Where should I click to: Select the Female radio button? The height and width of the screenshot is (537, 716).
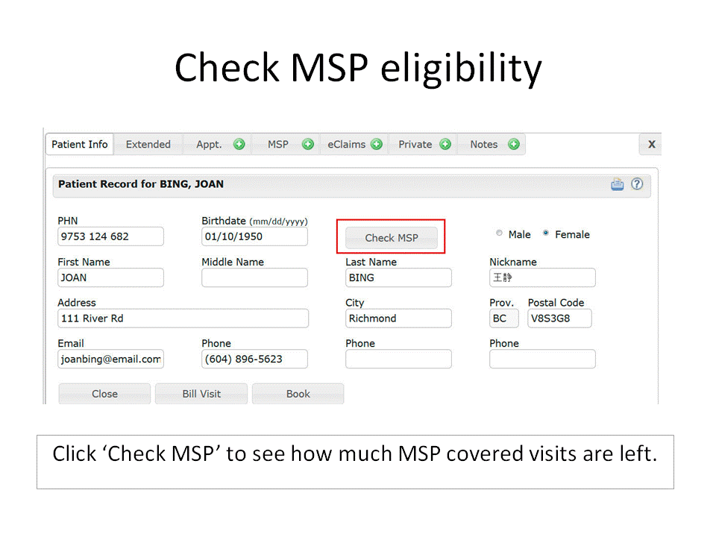[x=546, y=234]
